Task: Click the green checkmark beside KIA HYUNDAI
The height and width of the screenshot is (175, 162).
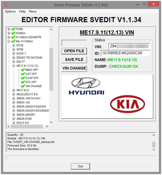Action: click(13, 41)
